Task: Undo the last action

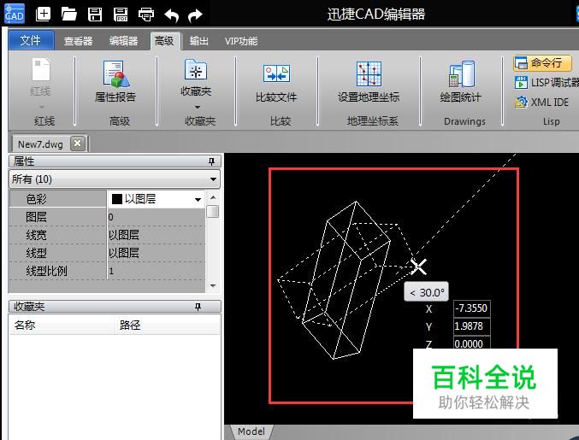Action: point(172,15)
